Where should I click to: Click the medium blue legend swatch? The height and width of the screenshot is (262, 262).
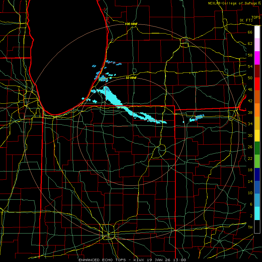tap(257, 187)
